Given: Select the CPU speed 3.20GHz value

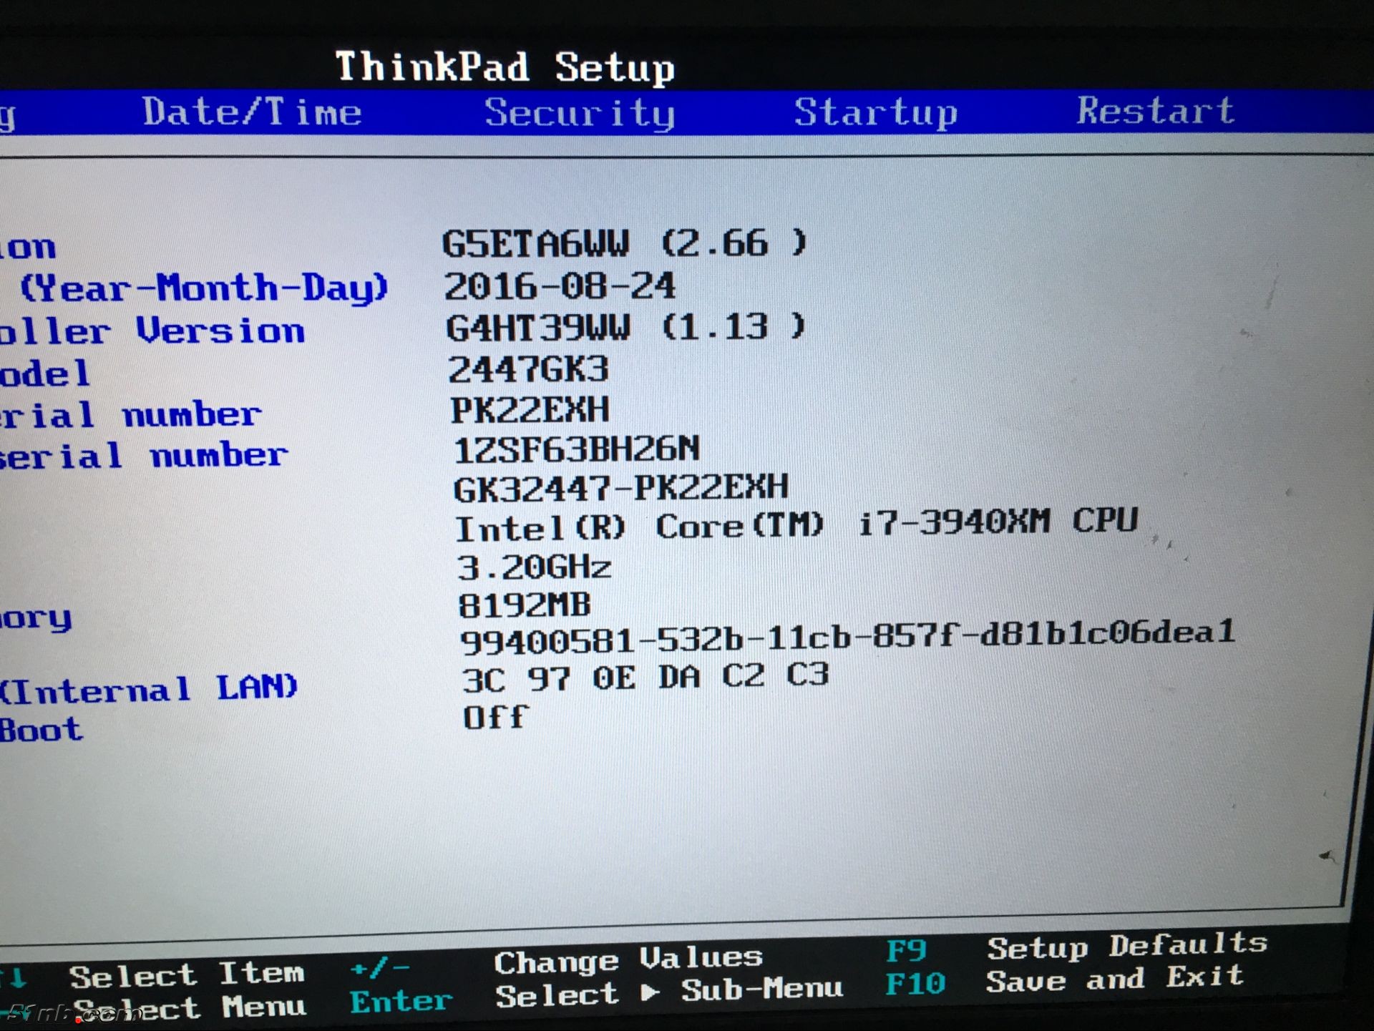Looking at the screenshot, I should pyautogui.click(x=534, y=567).
